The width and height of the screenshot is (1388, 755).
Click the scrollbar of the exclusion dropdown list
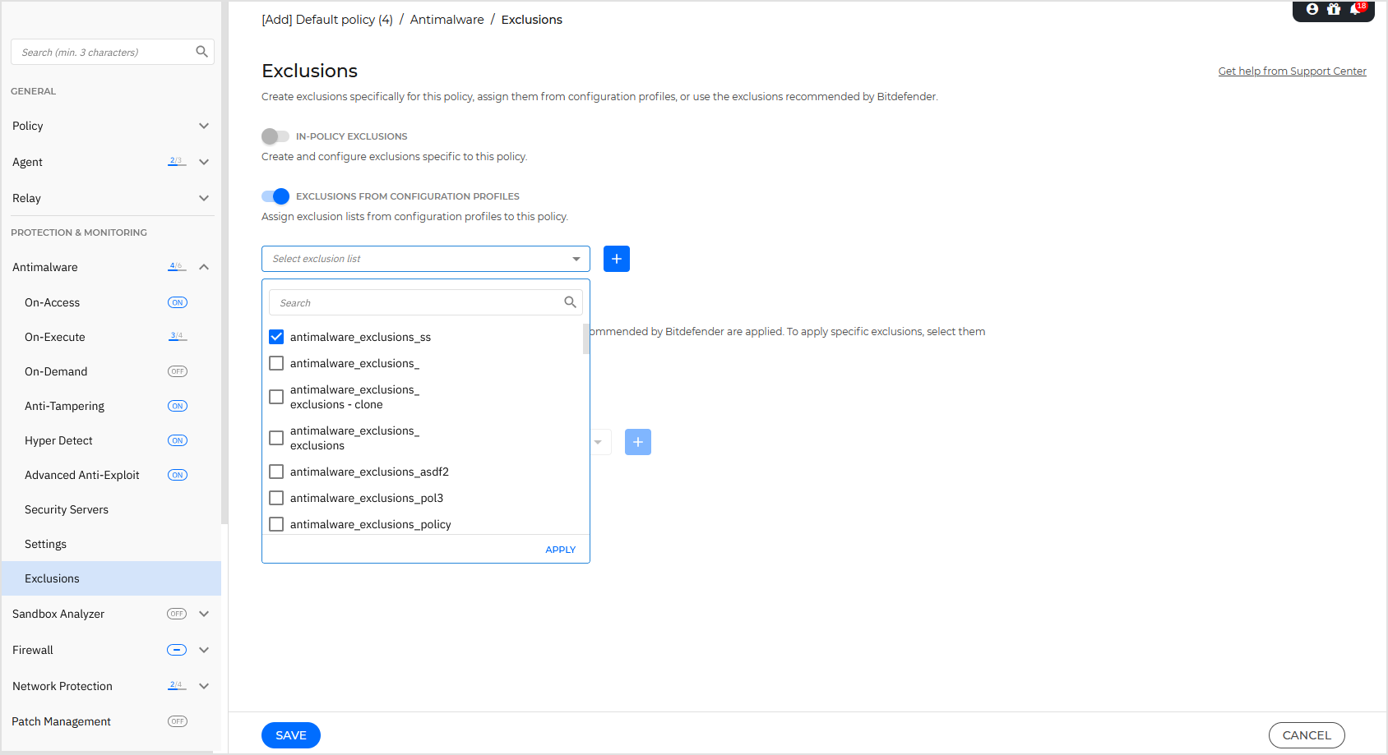[x=585, y=338]
